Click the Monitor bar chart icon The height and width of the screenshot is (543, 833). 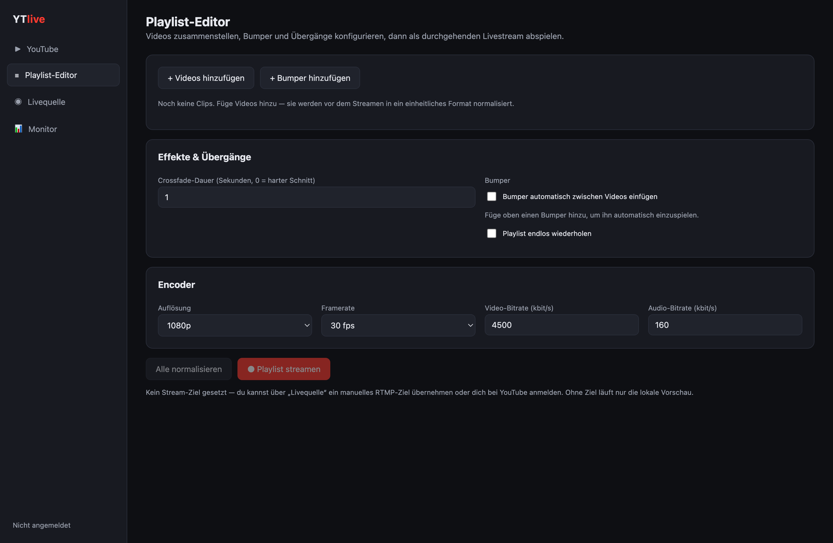pyautogui.click(x=18, y=129)
